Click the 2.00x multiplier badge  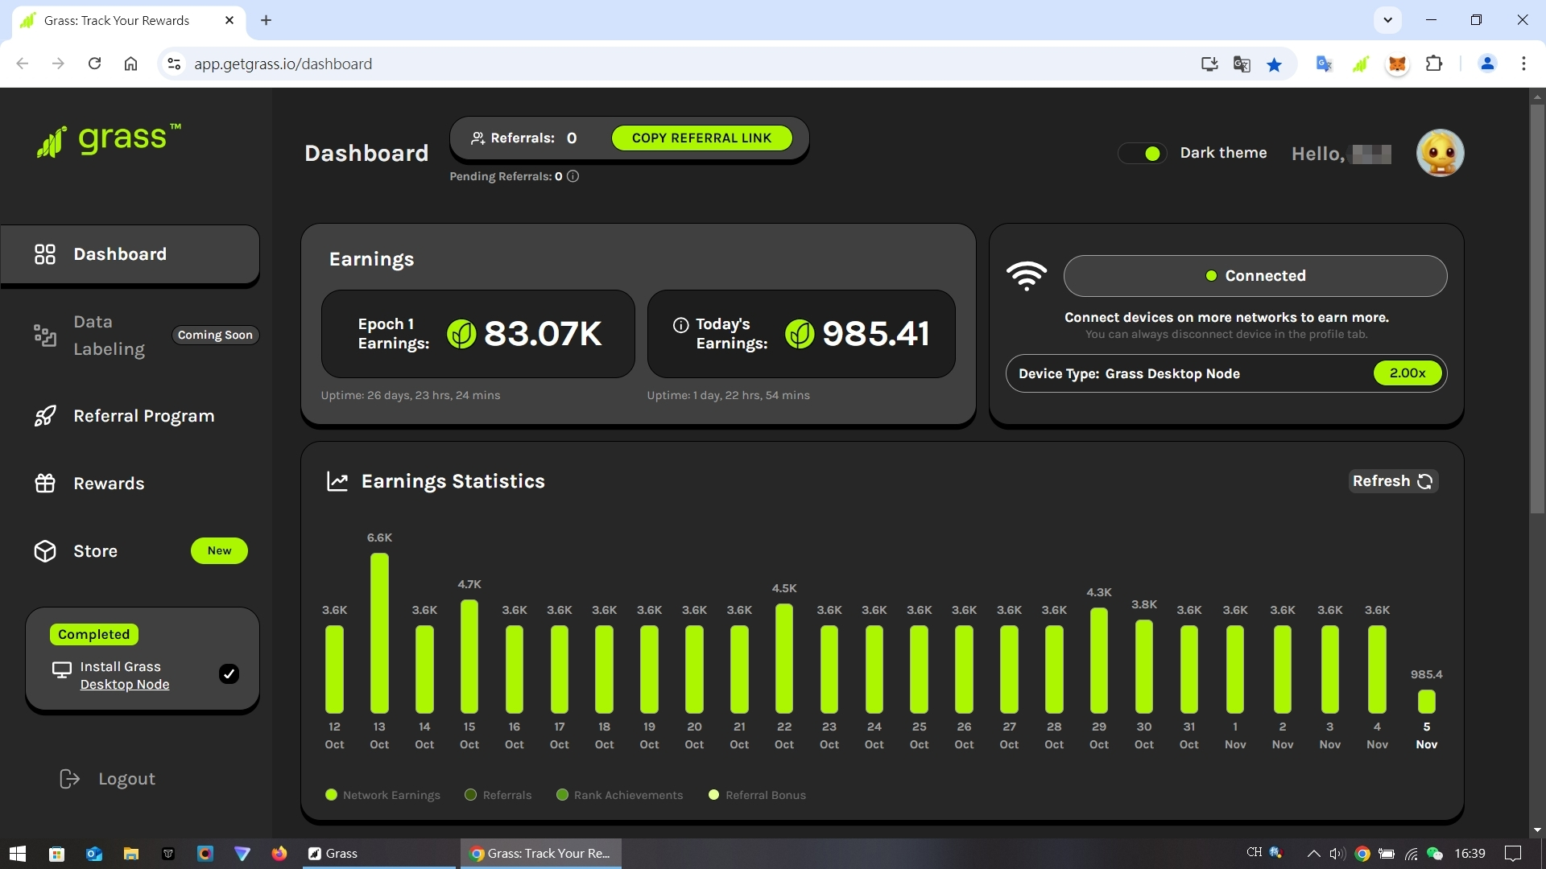(1407, 373)
